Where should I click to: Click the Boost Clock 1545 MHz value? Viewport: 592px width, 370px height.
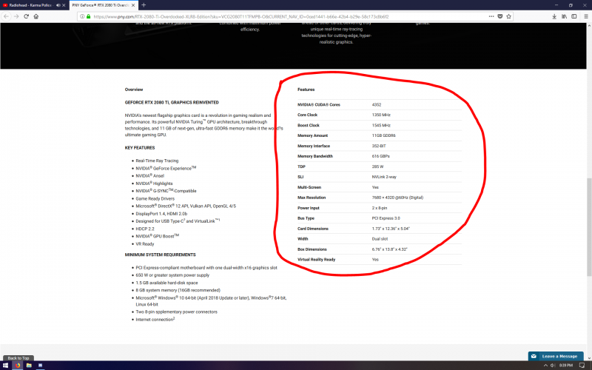381,125
